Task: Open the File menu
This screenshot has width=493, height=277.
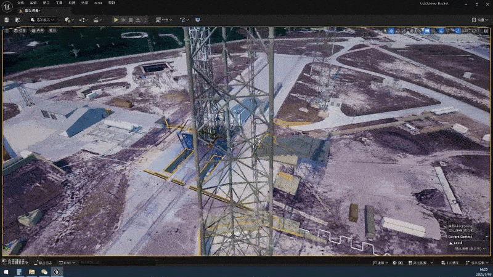Action: point(21,4)
